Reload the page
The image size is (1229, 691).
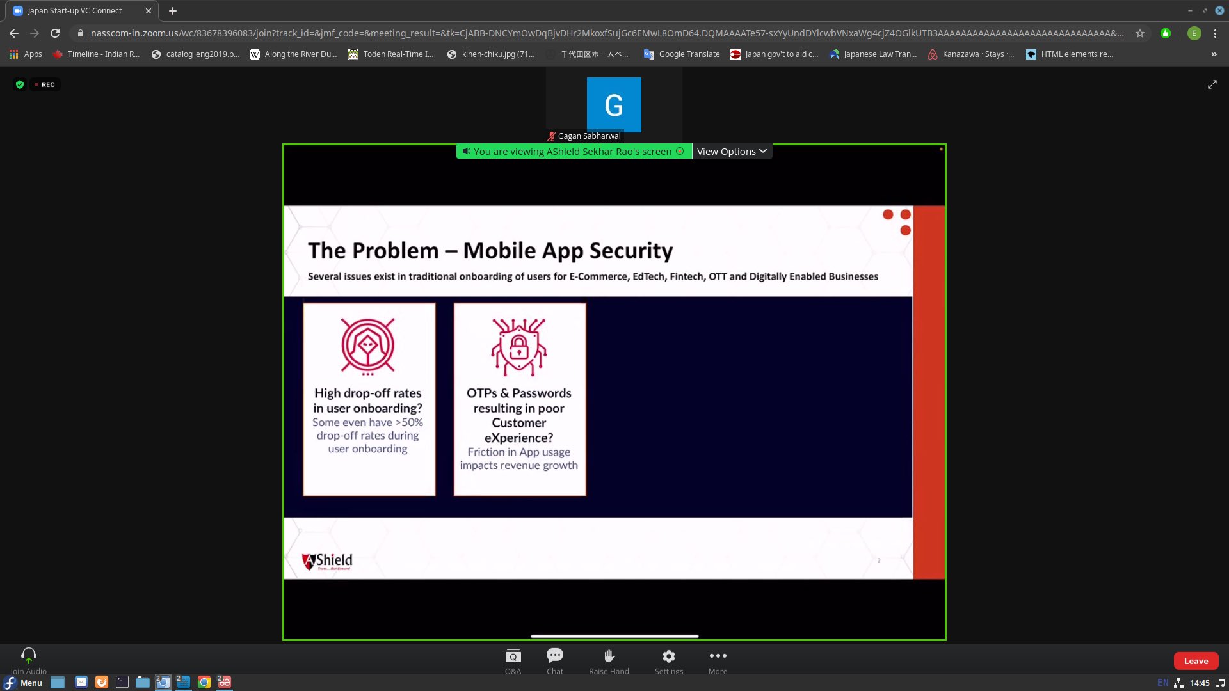[x=55, y=33]
